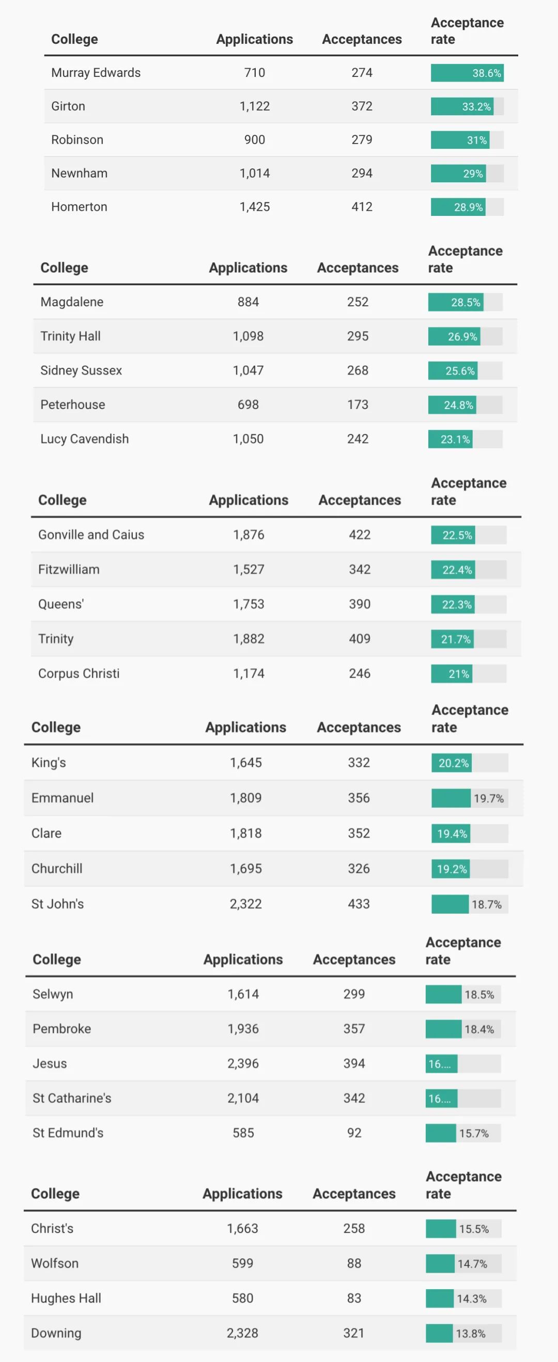Click the Murray Edwards 38.6% rate bar
Screen dimensions: 558x1362
coord(467,73)
